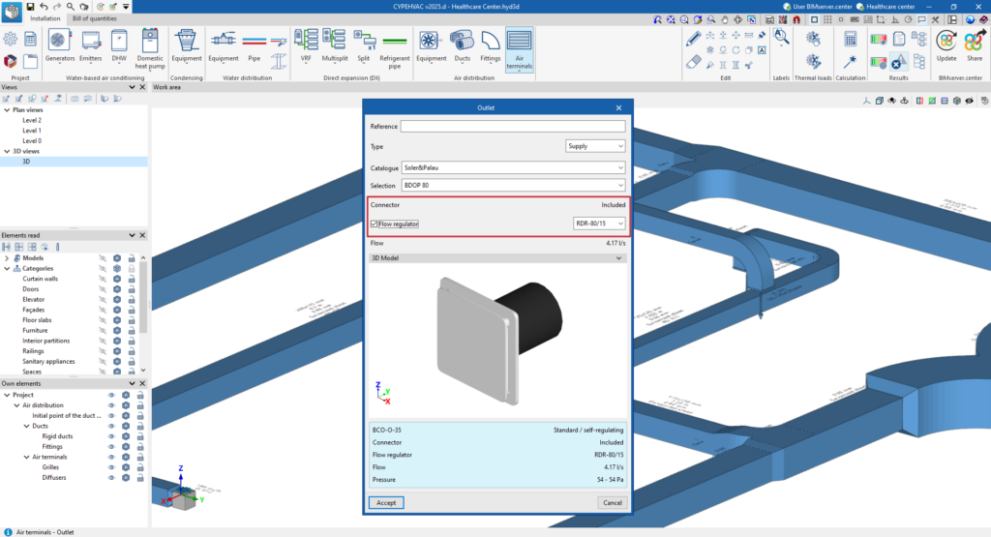Switch to the Installation tab
Image resolution: width=991 pixels, height=537 pixels.
click(x=45, y=19)
